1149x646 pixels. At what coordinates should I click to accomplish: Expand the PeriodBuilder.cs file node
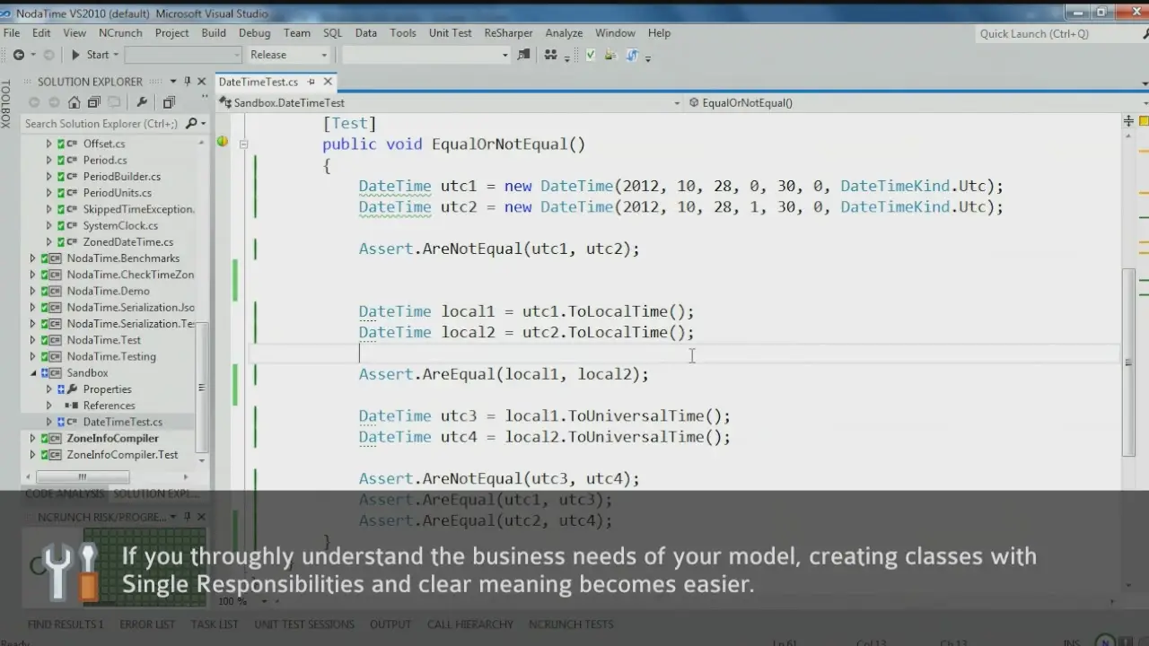49,177
